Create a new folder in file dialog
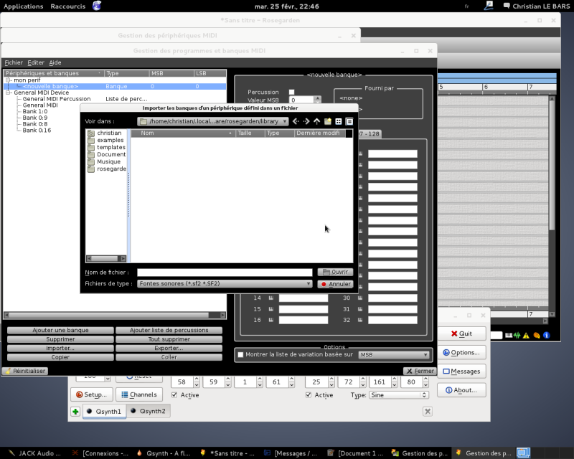This screenshot has width=574, height=459. point(328,121)
